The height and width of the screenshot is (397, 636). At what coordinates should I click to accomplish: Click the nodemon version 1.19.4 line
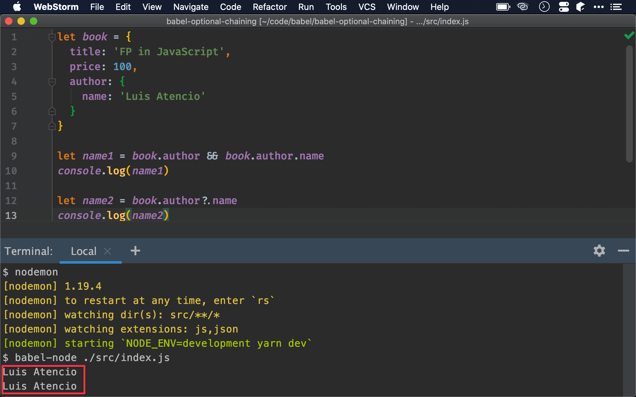pyautogui.click(x=52, y=286)
